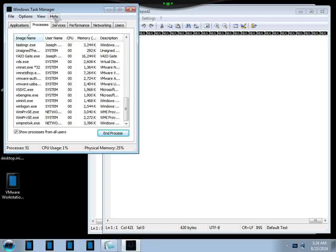
Task: Click Default Text in Notepad2 status bar
Action: coord(277,228)
